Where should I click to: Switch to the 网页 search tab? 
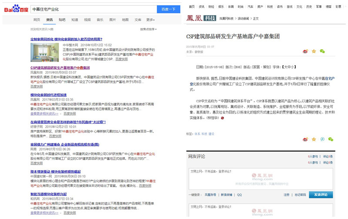click(x=37, y=20)
